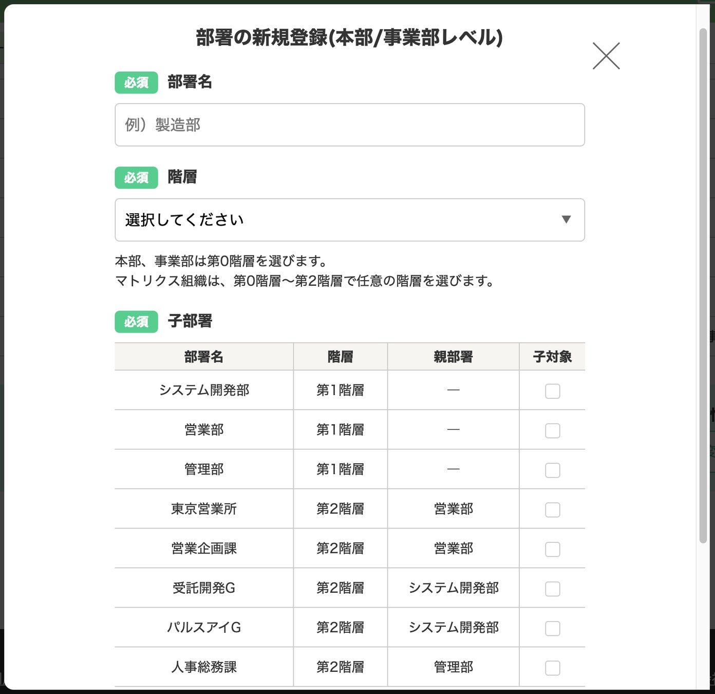Click the 子対象 column header
This screenshot has height=694, width=715.
552,357
